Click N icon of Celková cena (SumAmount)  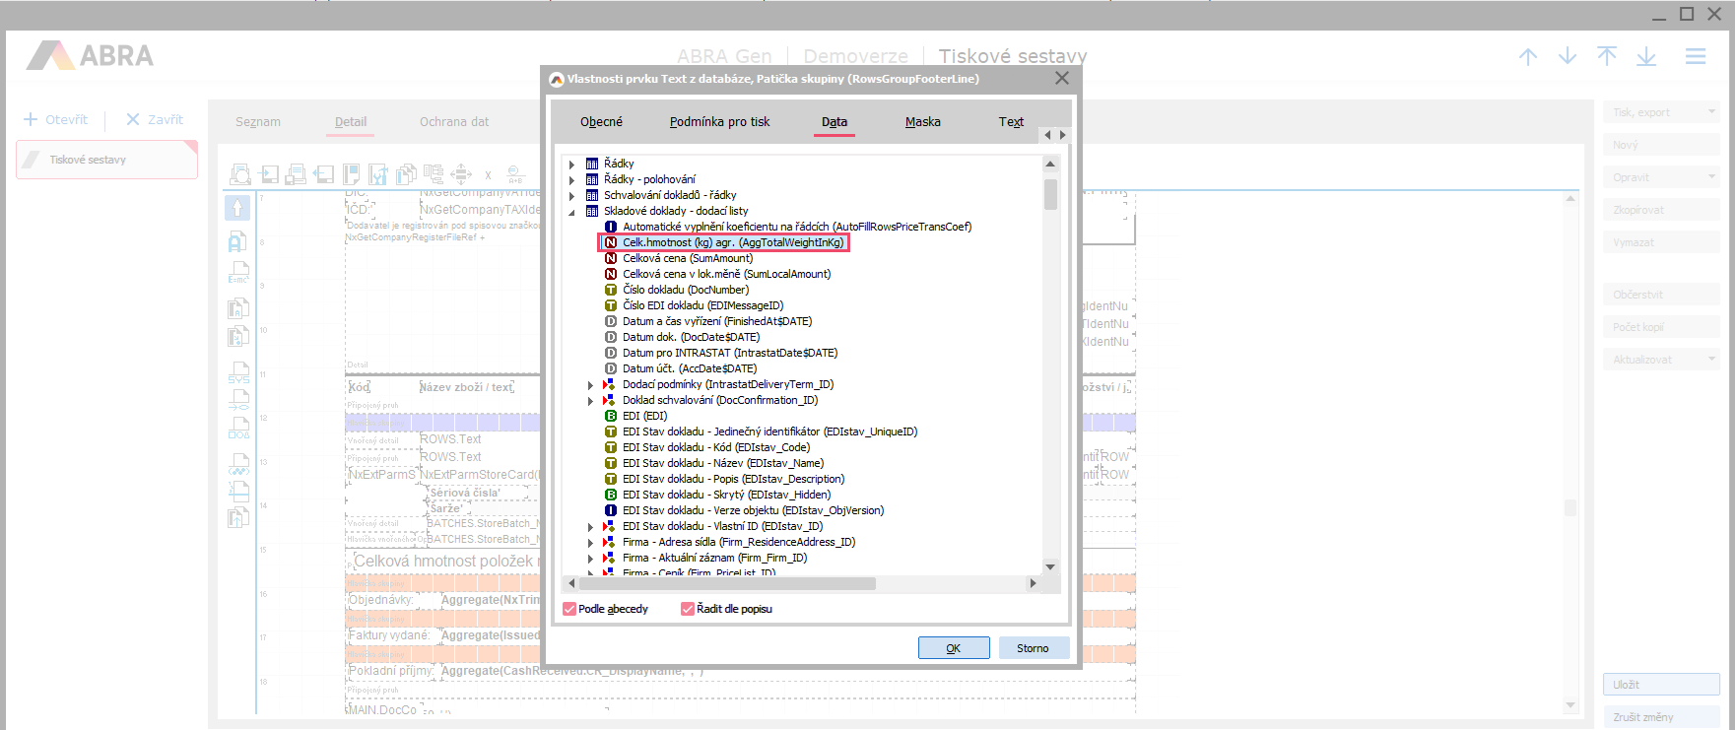pyautogui.click(x=611, y=258)
